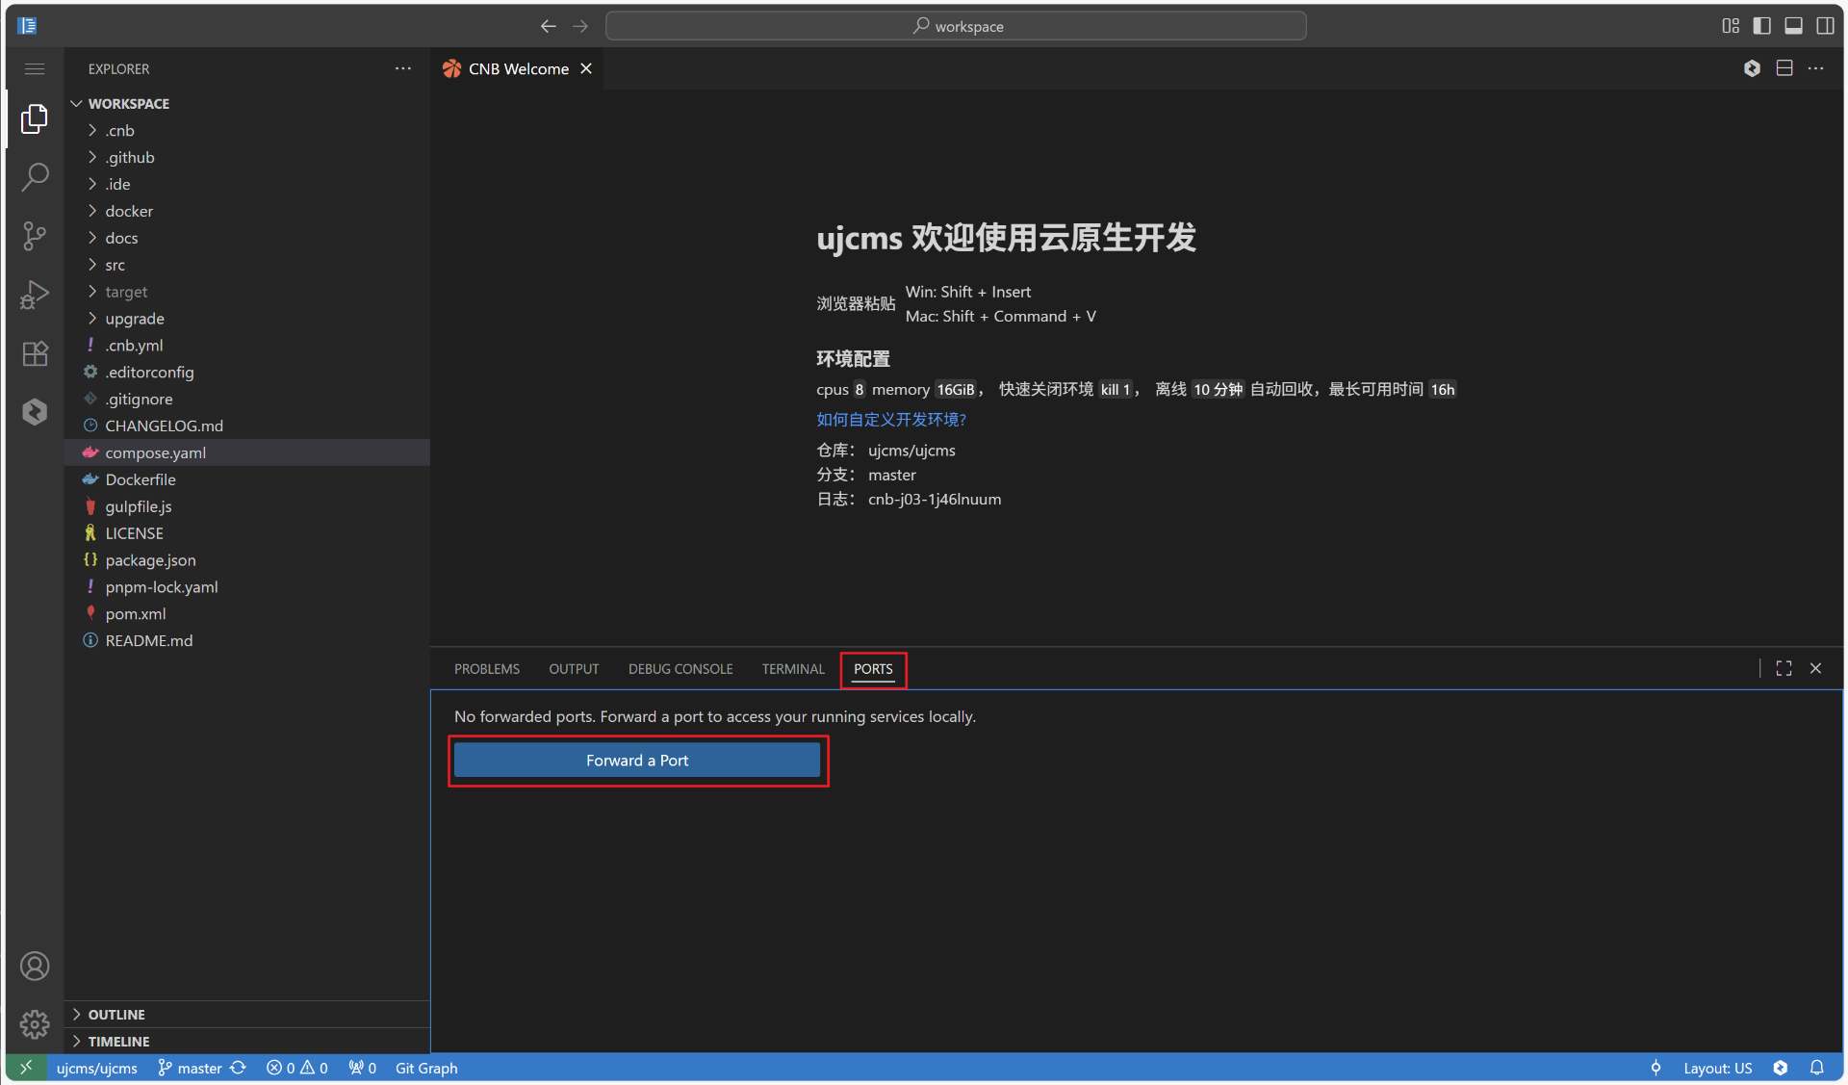
Task: Open errors and warnings count
Action: 297,1068
